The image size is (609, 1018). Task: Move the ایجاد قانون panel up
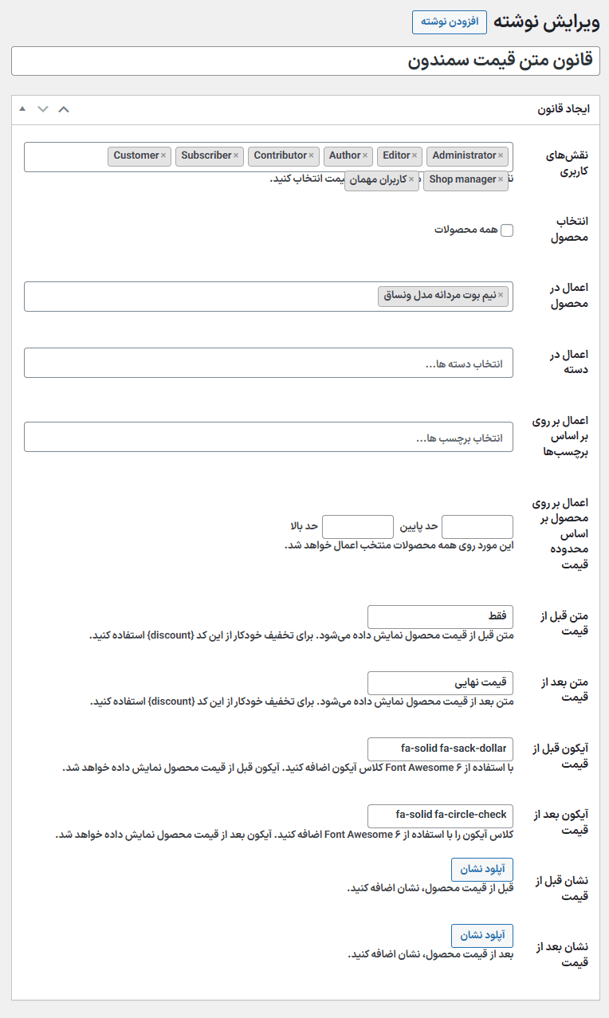(x=22, y=109)
